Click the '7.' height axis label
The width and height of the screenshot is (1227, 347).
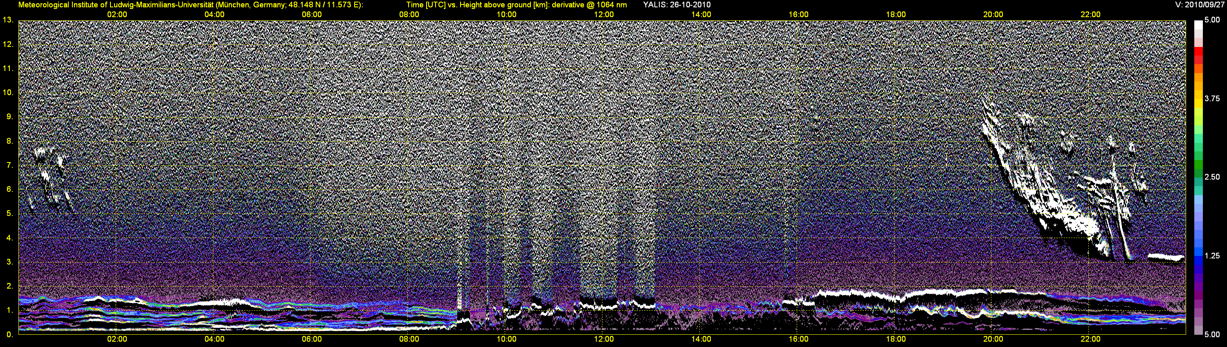click(10, 165)
